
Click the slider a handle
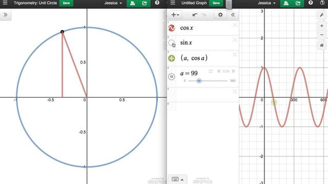(199, 81)
